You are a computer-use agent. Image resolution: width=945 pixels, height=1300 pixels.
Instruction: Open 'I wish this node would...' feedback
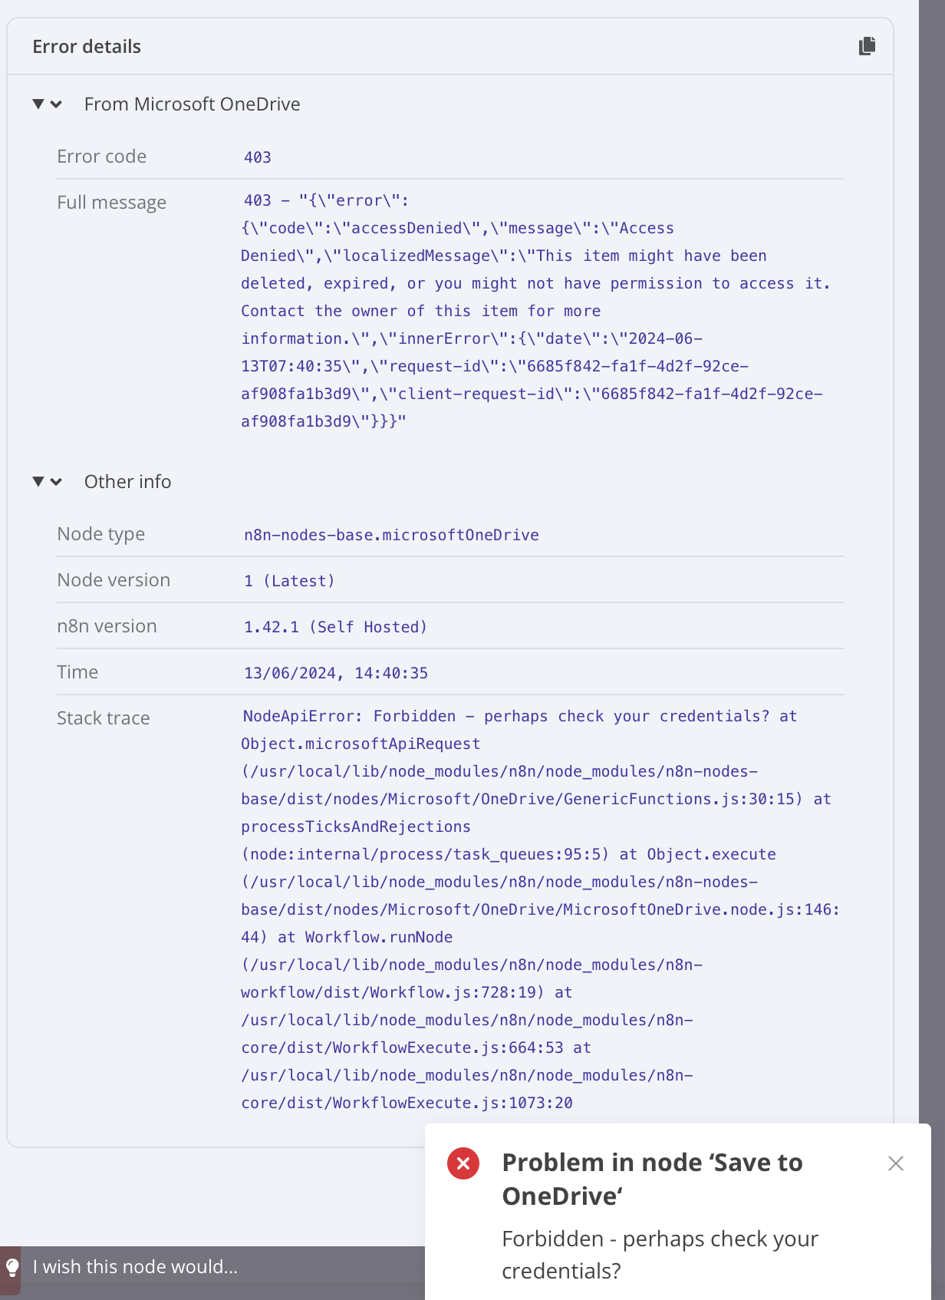pyautogui.click(x=135, y=1267)
